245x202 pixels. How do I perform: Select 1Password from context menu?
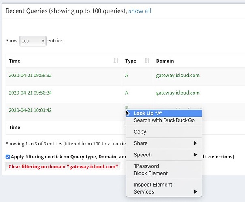146,166
